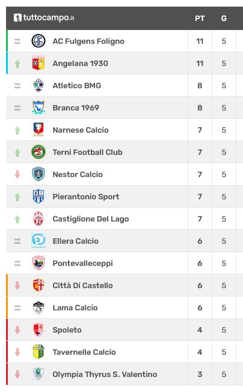
Task: Click the Ellera Calcio logo
Action: [38, 241]
